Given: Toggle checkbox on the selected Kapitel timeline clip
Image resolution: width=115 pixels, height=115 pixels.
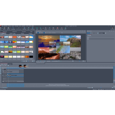Looking at the screenshot, I should click(7, 74).
